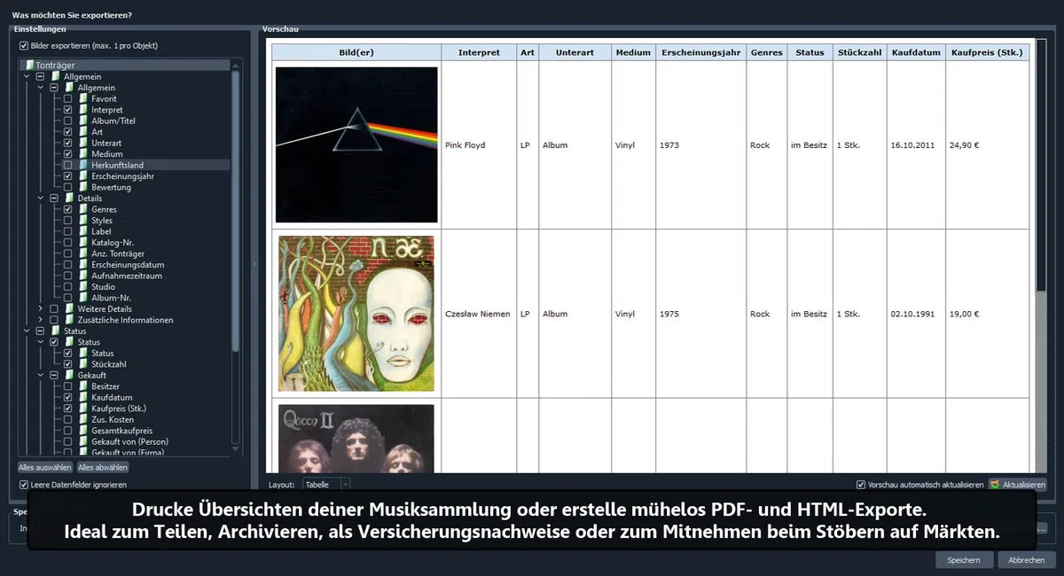Click the Zus. Kosten field icon
Screen dimensions: 1064x576
pos(82,420)
